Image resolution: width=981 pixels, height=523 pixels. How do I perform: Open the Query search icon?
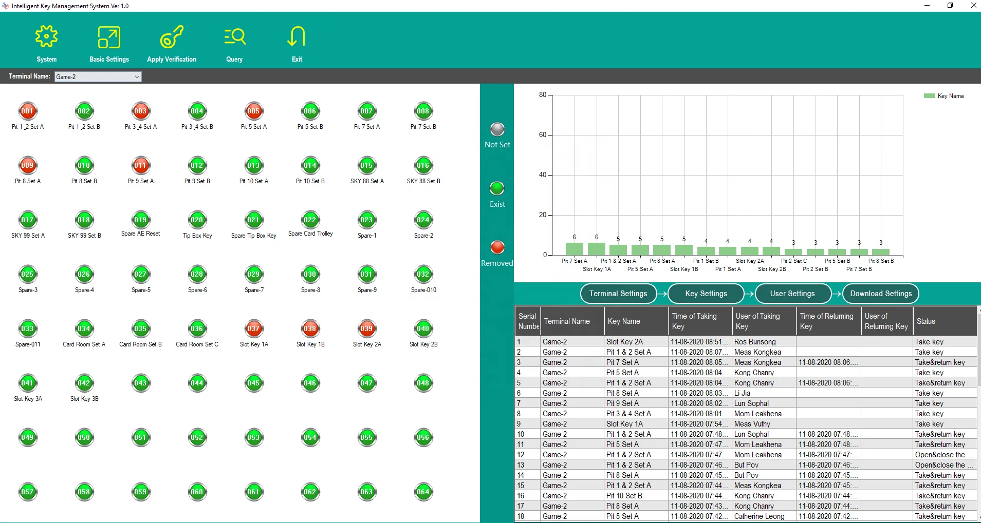235,37
